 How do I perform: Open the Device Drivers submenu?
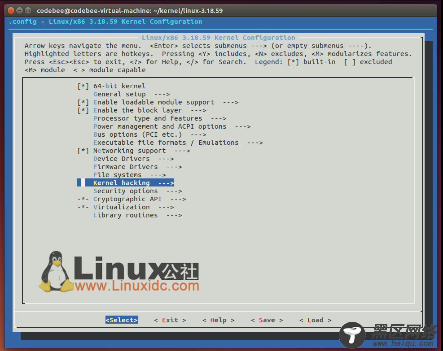pos(134,159)
